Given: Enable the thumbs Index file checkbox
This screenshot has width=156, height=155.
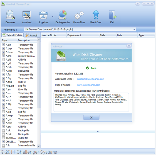Looking at the screenshot, I should coord(3,138).
